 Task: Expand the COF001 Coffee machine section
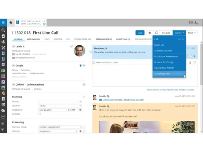[13, 84]
